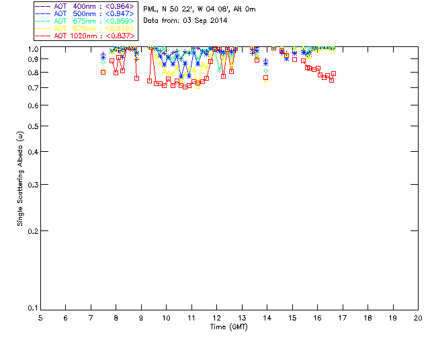This screenshot has height=344, width=430.
Task: Click the 11 x-axis hour label
Action: (x=191, y=318)
